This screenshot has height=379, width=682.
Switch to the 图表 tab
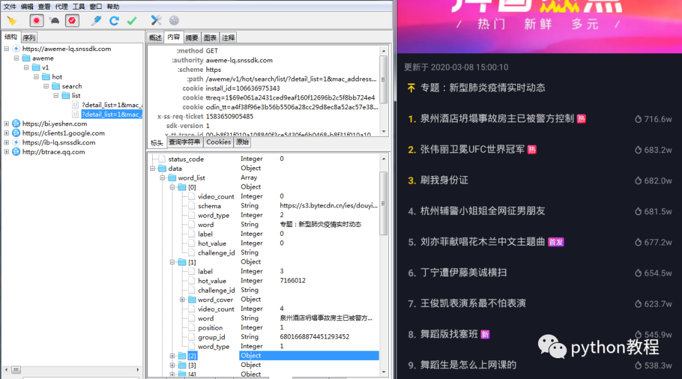point(210,38)
